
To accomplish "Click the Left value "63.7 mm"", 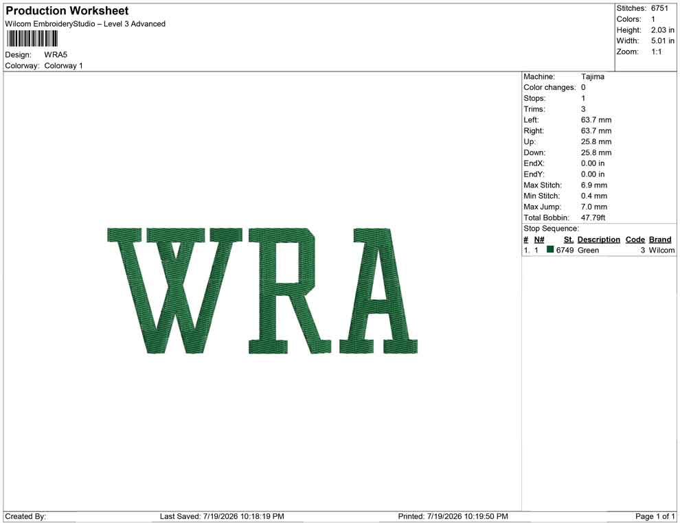I will (x=596, y=120).
